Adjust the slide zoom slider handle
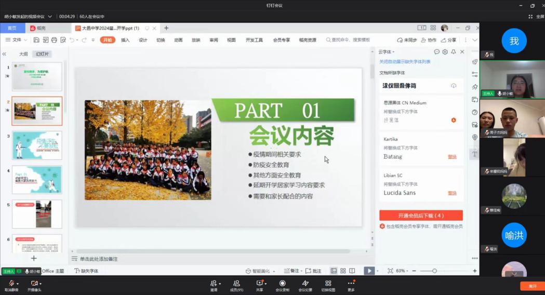 pyautogui.click(x=434, y=271)
